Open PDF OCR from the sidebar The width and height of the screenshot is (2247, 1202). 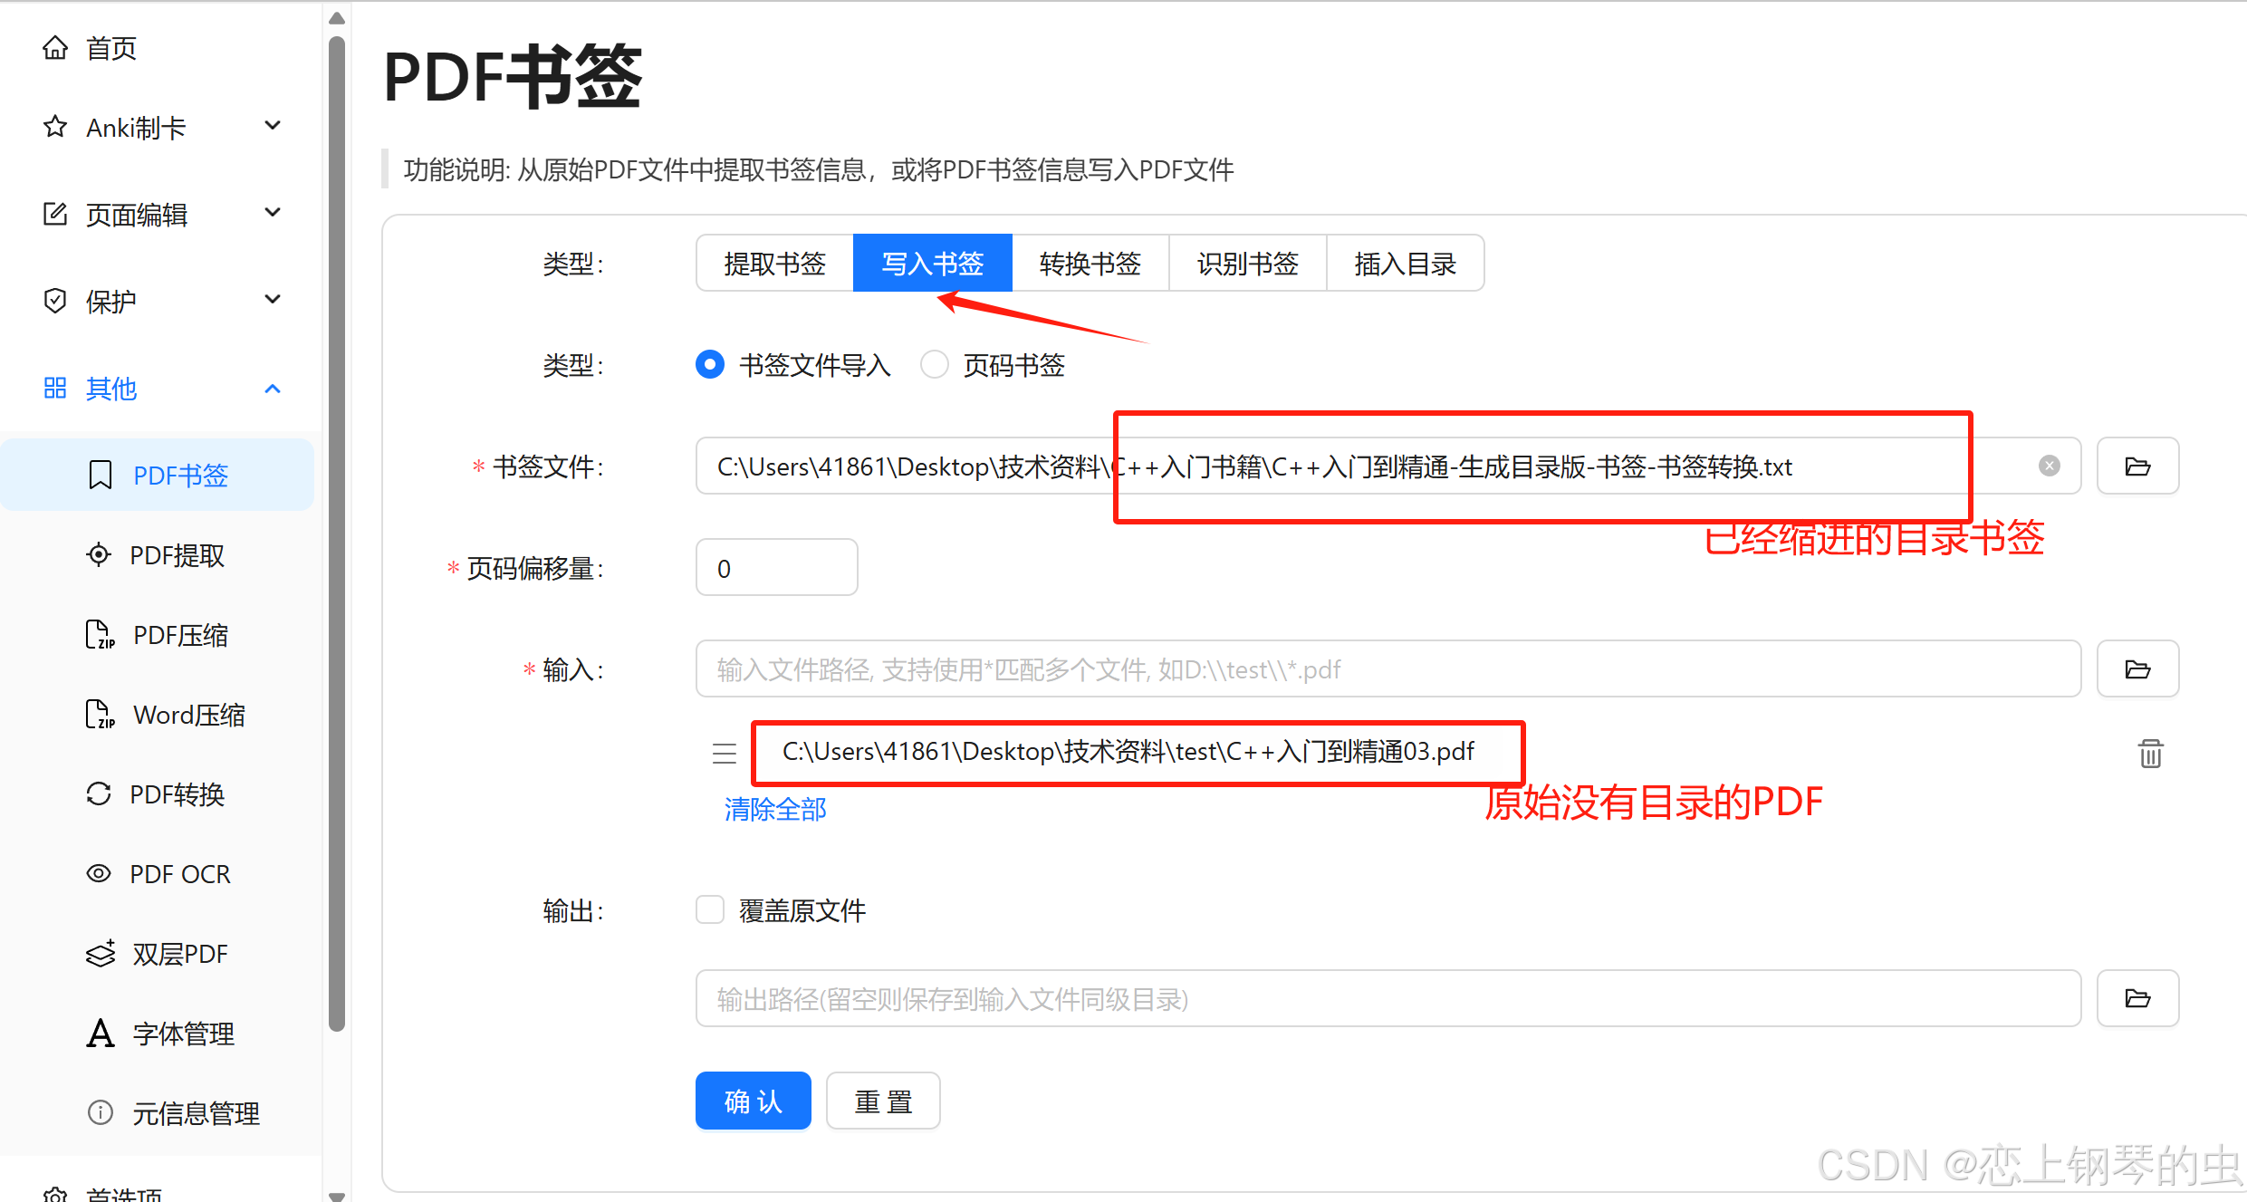[x=179, y=874]
